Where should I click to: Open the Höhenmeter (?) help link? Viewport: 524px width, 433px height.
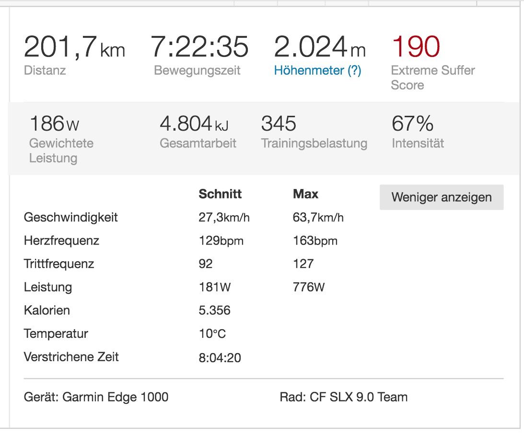317,71
